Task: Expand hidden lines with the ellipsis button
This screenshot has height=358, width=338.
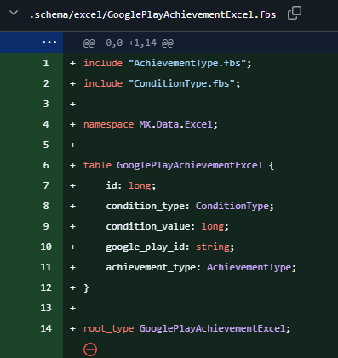Action: pos(49,43)
